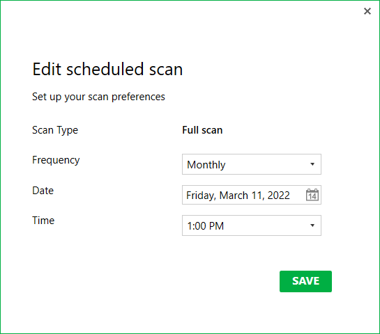
Task: Open the calendar picker icon
Action: click(312, 195)
